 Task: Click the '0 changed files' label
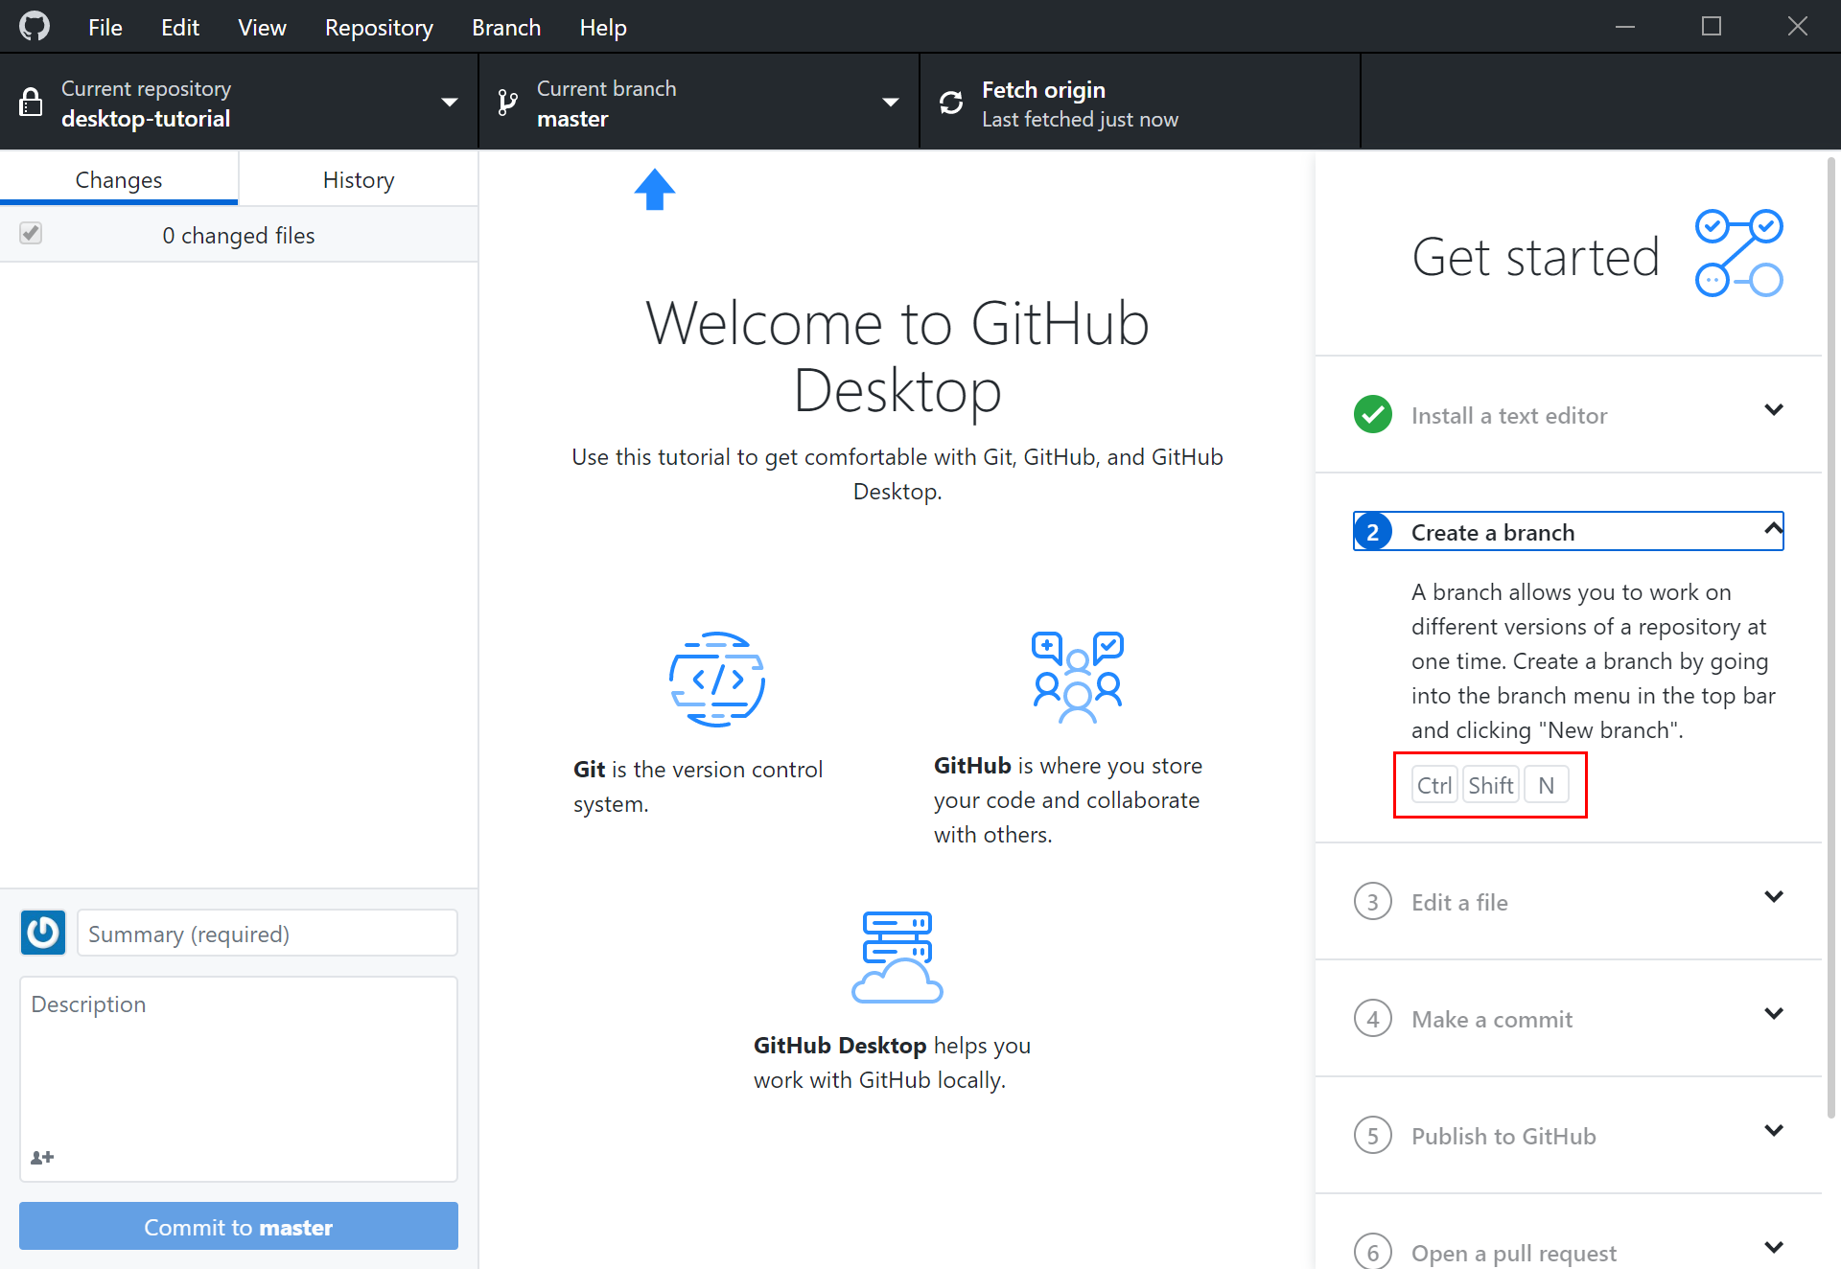(x=239, y=235)
